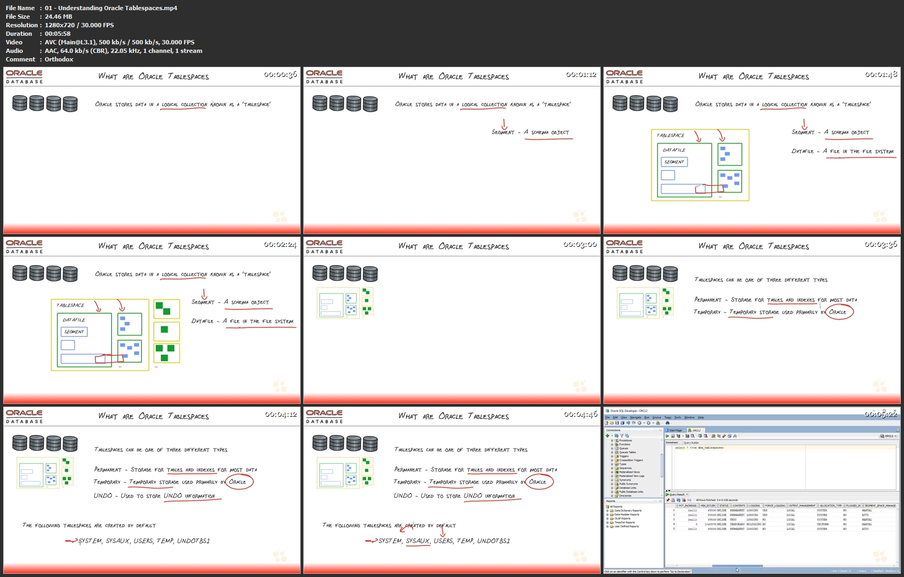This screenshot has width=904, height=577.
Task: Open the thumbnail stamped 00:01:48
Action: click(752, 151)
